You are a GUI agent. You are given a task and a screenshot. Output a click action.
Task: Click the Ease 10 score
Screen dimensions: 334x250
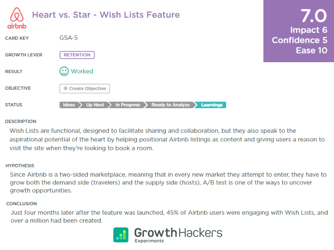[311, 50]
